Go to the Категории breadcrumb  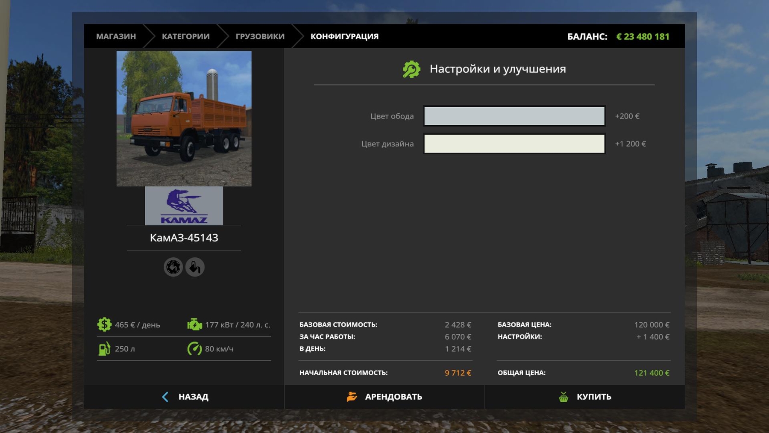pos(185,36)
